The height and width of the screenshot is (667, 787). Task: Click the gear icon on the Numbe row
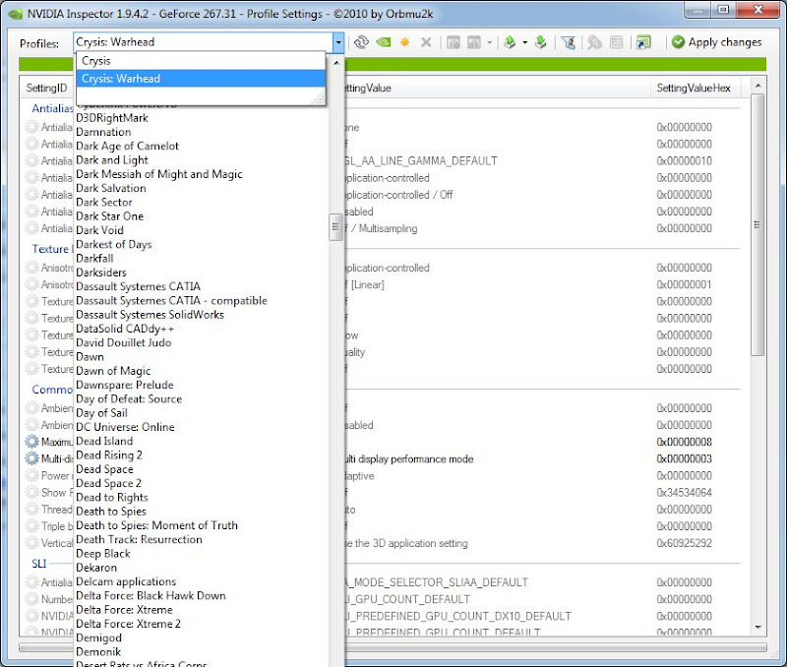click(31, 599)
